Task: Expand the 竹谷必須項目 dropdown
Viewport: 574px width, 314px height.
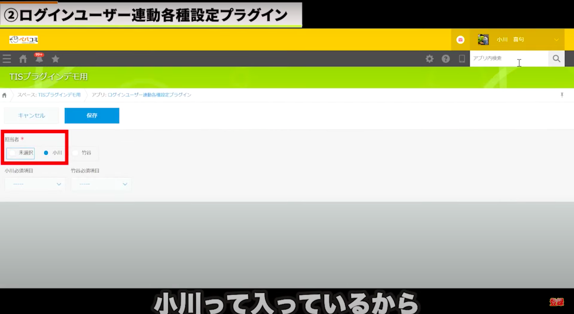Action: coord(101,184)
